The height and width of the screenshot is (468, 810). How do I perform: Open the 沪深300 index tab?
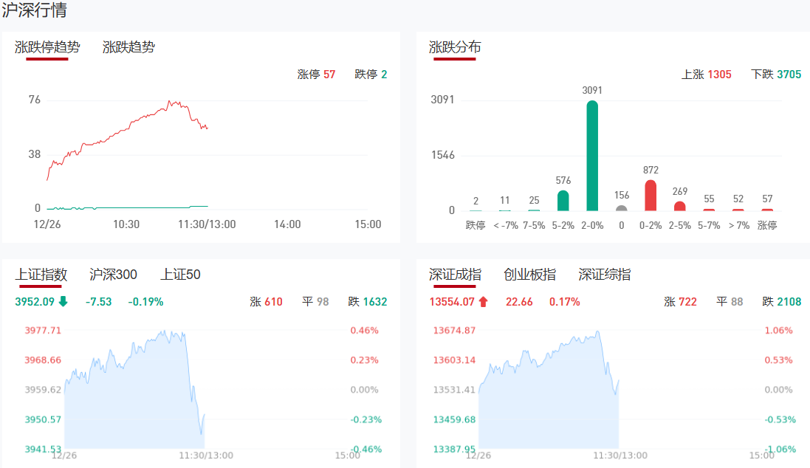(x=113, y=275)
